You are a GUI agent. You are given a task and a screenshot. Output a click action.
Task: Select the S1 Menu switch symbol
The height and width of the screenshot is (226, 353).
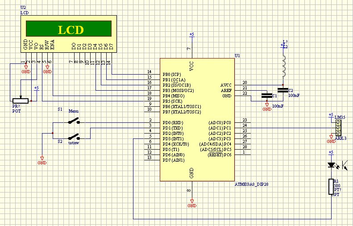pos(74,121)
